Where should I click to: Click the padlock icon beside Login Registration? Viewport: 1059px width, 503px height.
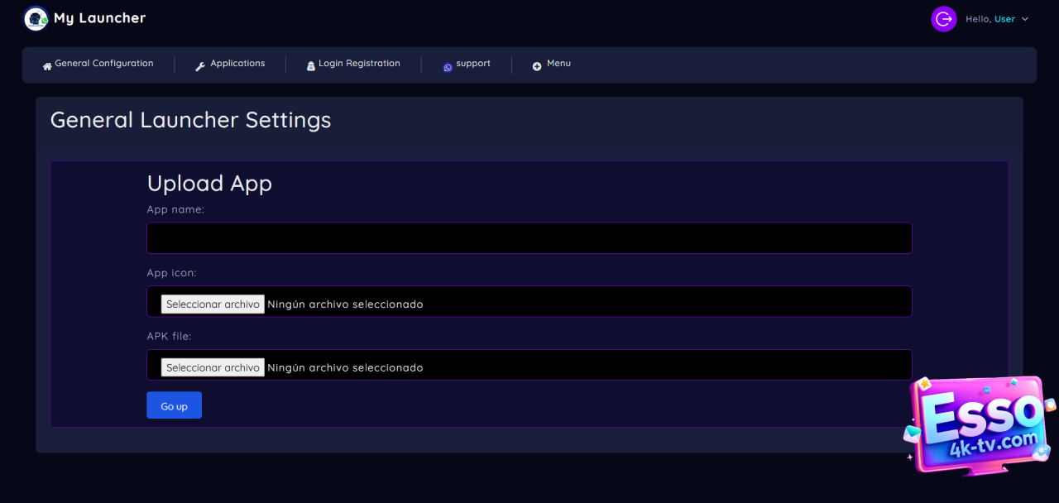pyautogui.click(x=311, y=66)
